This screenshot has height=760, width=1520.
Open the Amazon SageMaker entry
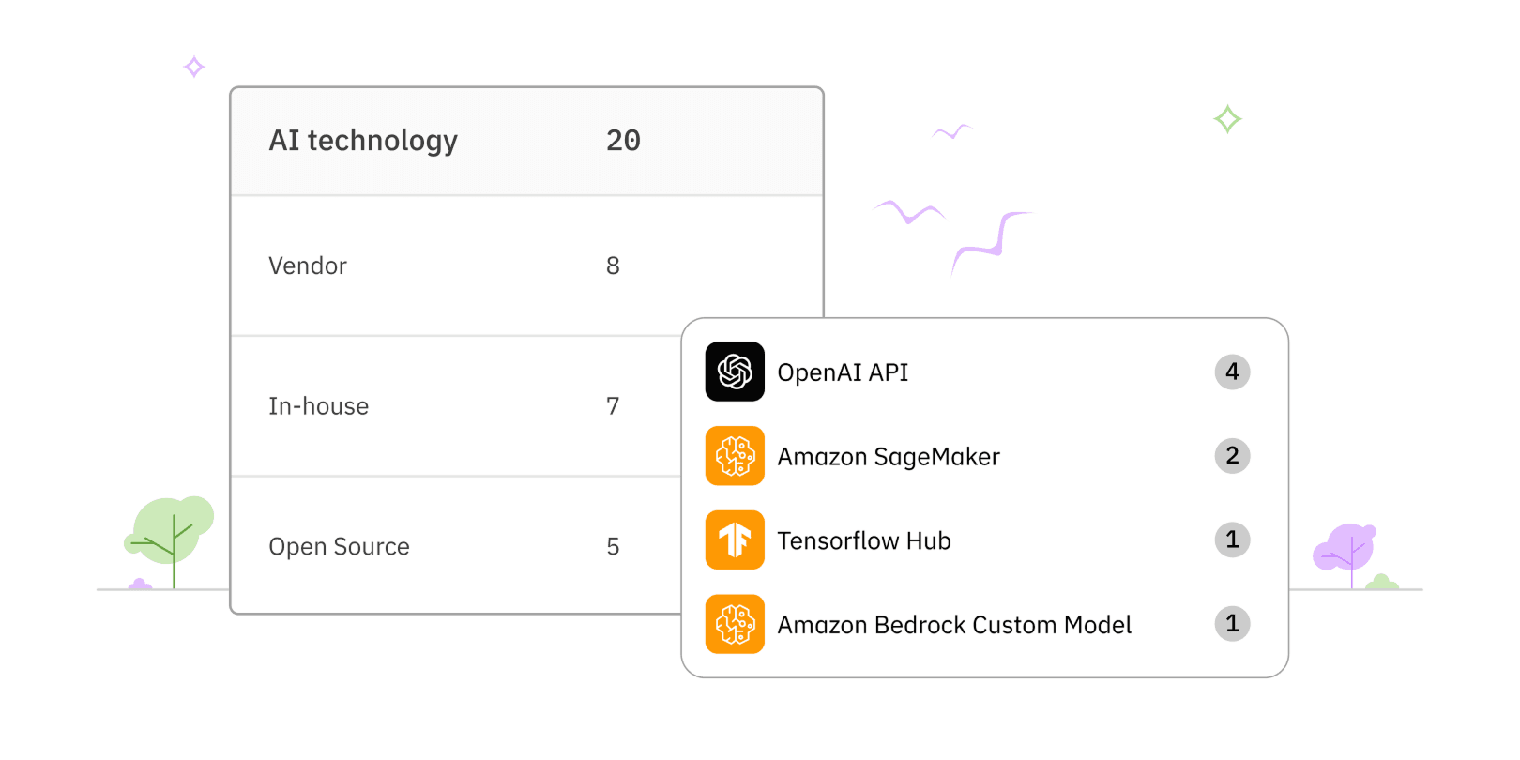[889, 457]
